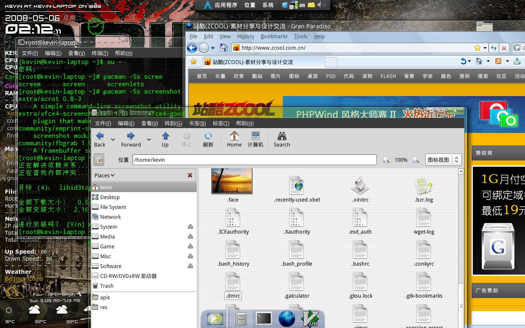Change view mode via 图标视图 combo box
This screenshot has width=525, height=328.
point(443,160)
